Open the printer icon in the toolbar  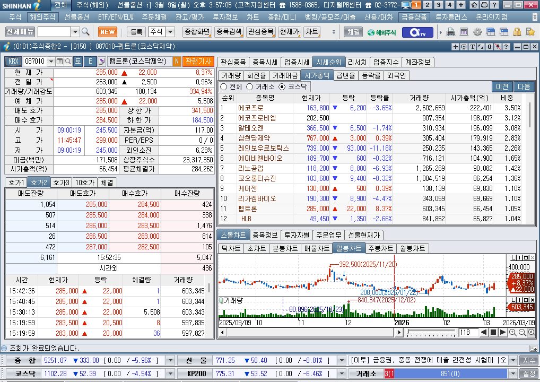[x=451, y=32]
